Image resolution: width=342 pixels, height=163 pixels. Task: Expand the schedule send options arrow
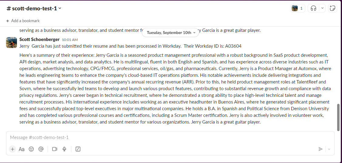[329, 149]
